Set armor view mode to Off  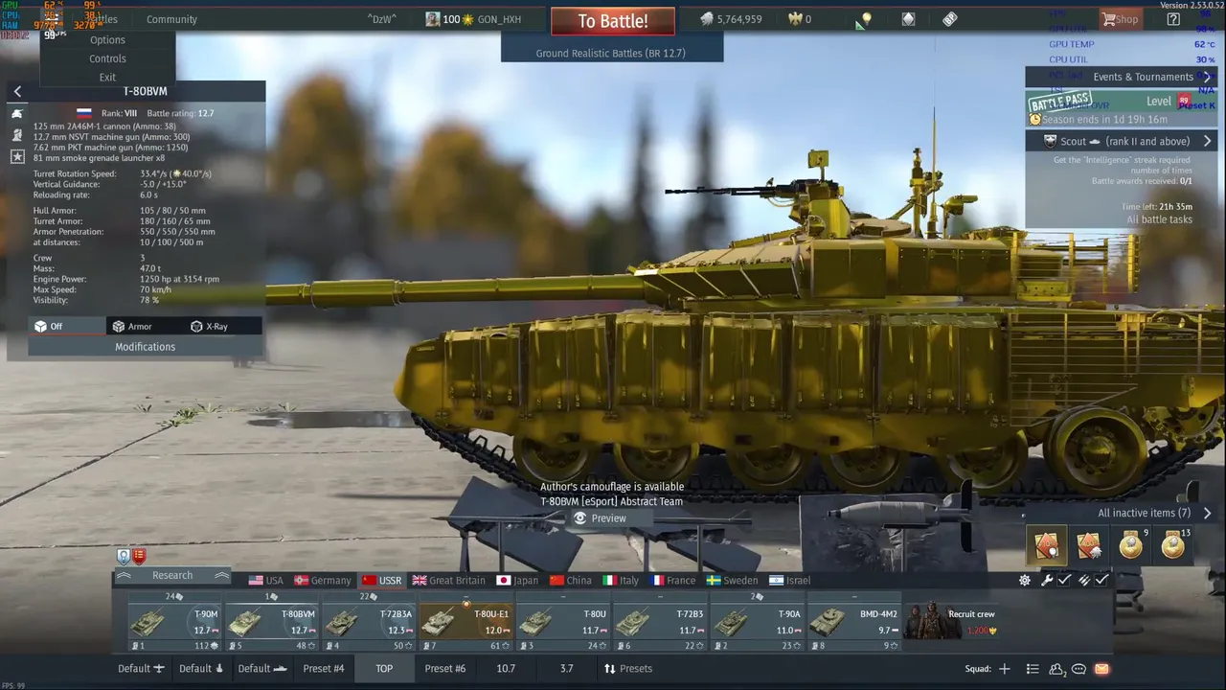tap(67, 326)
